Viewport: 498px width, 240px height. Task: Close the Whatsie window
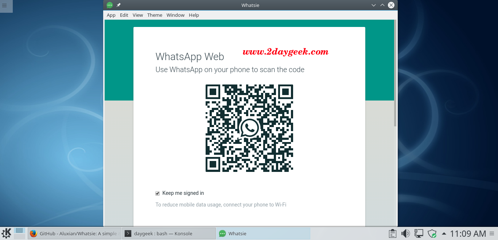pyautogui.click(x=391, y=5)
